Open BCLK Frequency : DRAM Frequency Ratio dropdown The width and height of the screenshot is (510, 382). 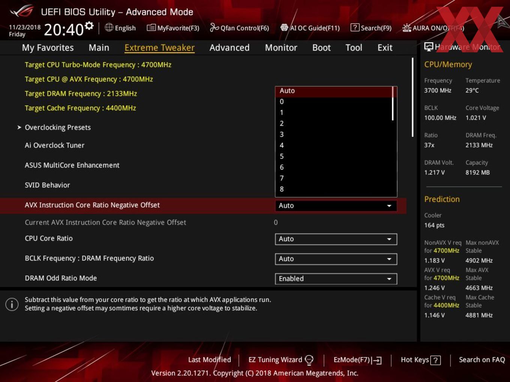point(336,259)
